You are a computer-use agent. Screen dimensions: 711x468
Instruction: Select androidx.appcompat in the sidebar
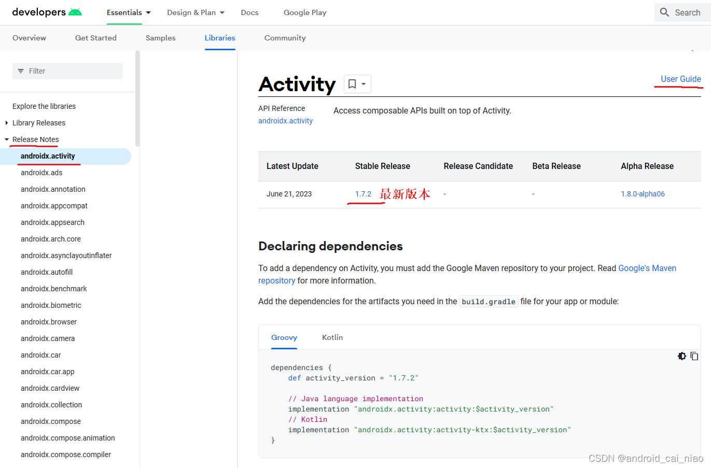54,206
